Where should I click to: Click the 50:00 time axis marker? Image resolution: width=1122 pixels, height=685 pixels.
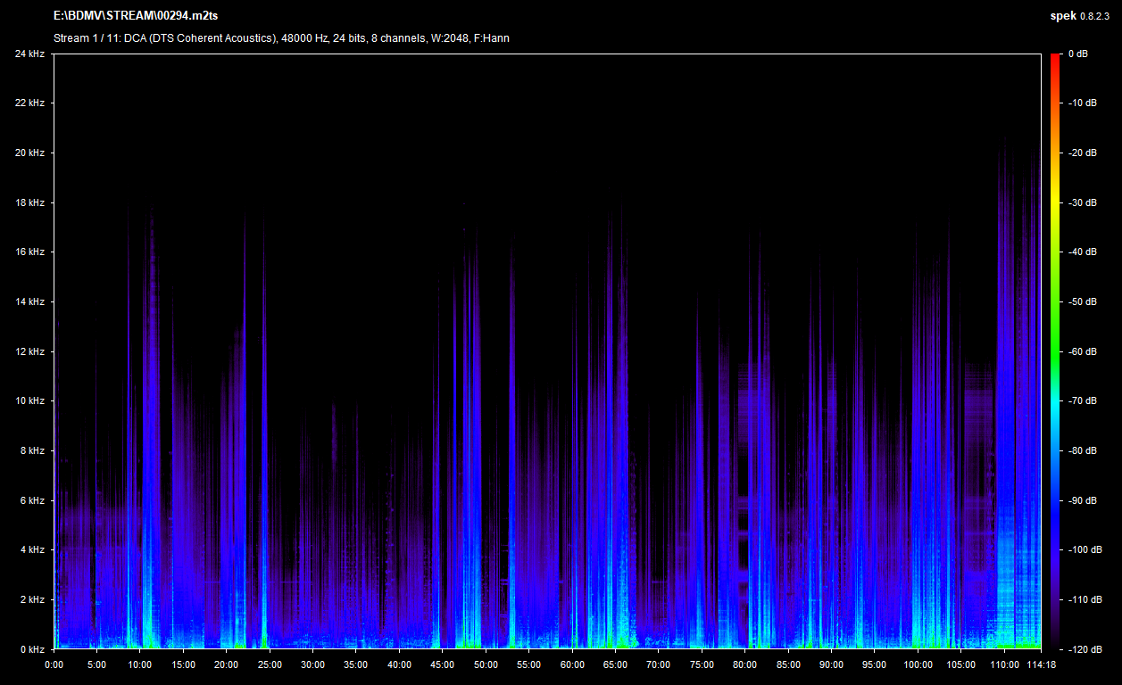(x=486, y=664)
